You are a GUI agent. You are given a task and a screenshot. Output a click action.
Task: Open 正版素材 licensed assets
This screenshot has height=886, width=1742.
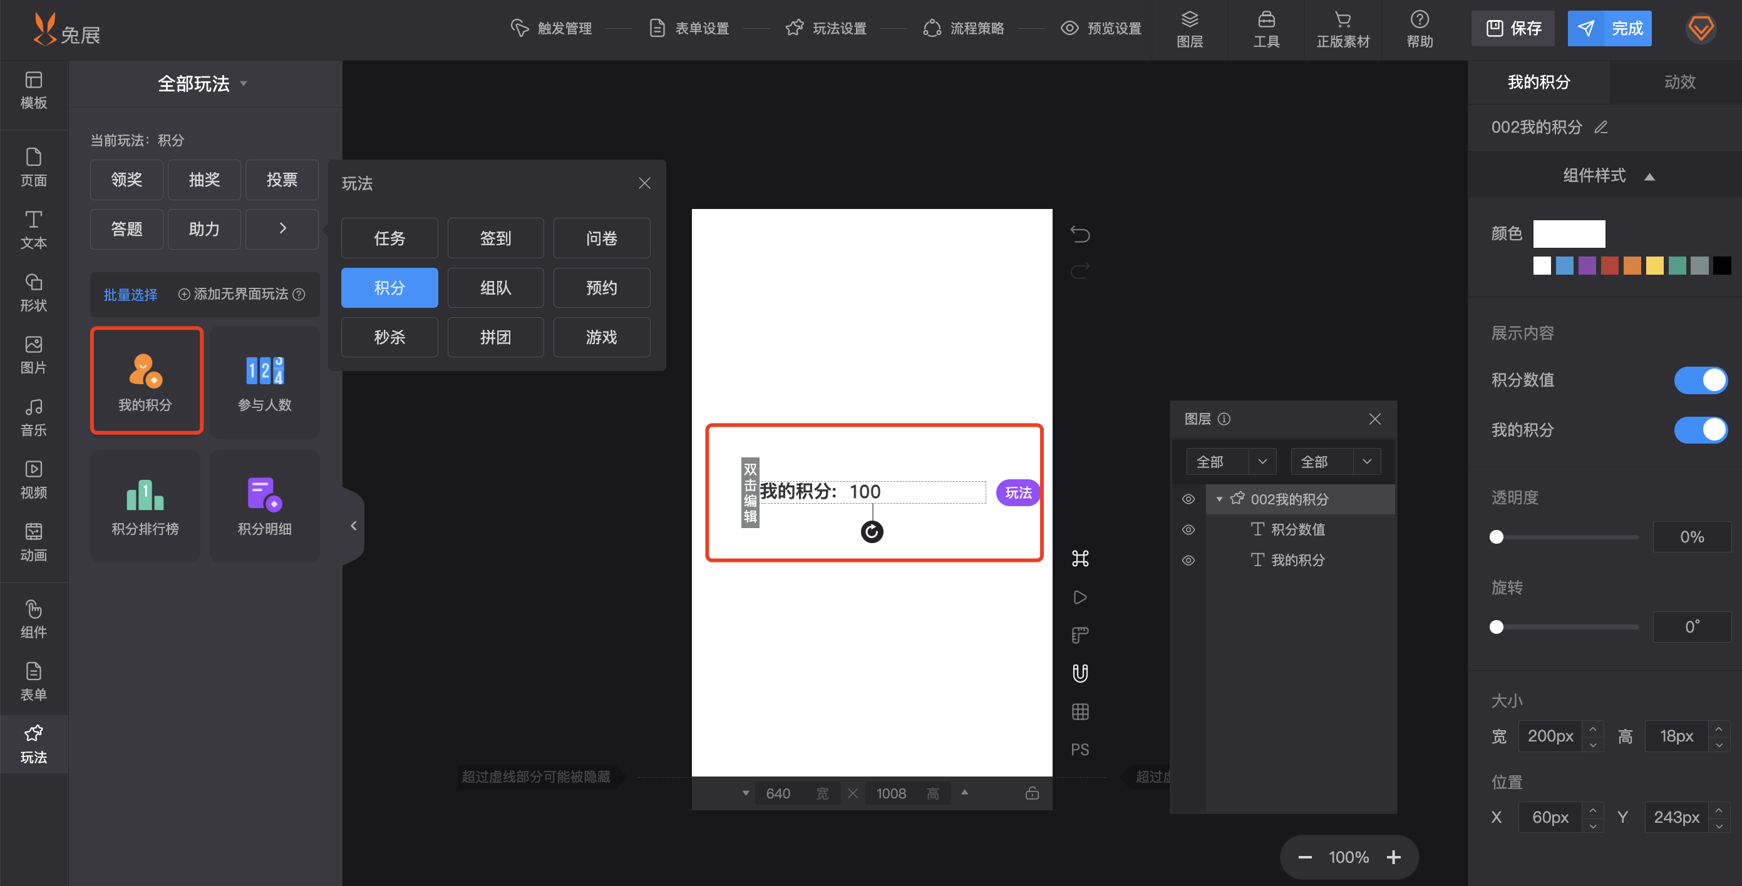(1343, 30)
